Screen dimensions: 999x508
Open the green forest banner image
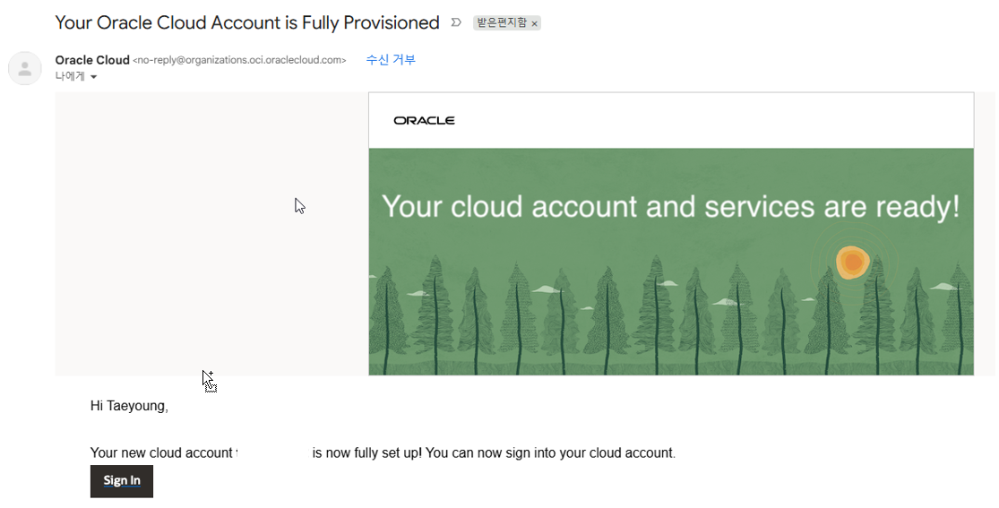[671, 262]
